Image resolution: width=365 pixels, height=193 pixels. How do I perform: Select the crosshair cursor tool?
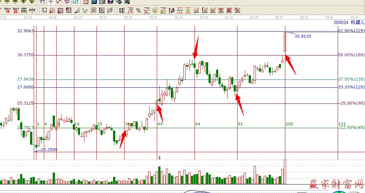pyautogui.click(x=51, y=2)
